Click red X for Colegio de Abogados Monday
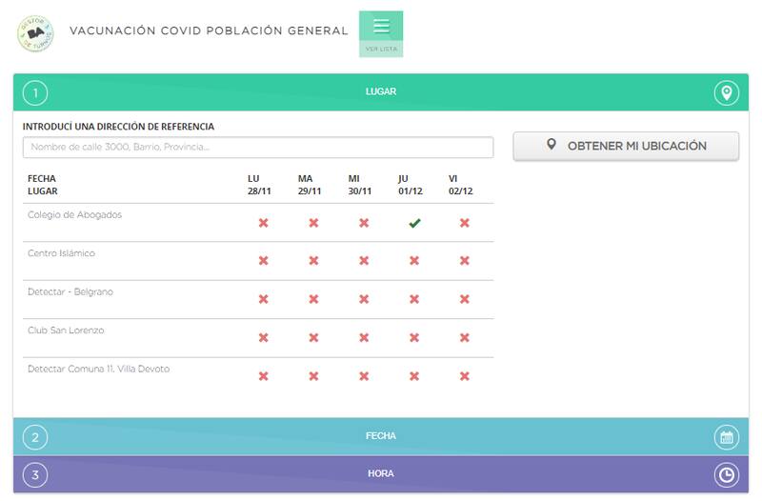Screen dimensions: 762x501 pyautogui.click(x=264, y=223)
